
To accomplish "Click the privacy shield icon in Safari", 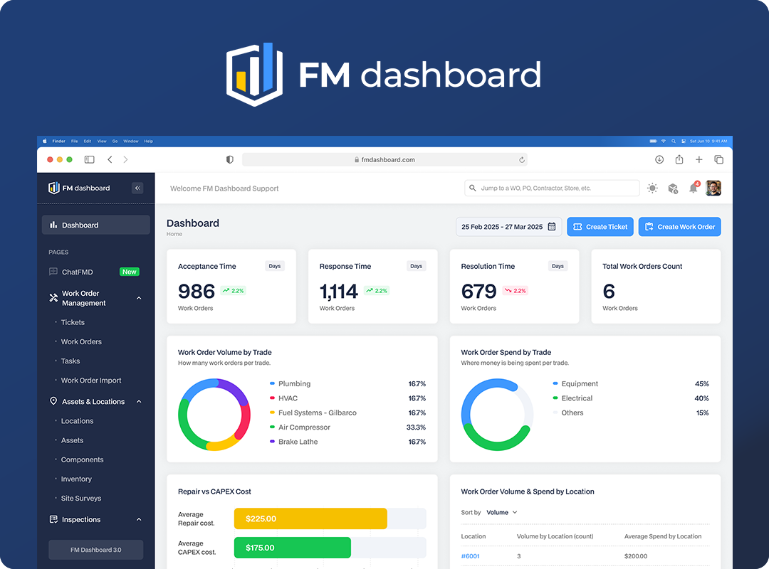I will pos(229,159).
